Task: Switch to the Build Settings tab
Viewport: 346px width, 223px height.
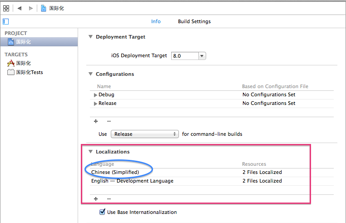Action: click(194, 21)
